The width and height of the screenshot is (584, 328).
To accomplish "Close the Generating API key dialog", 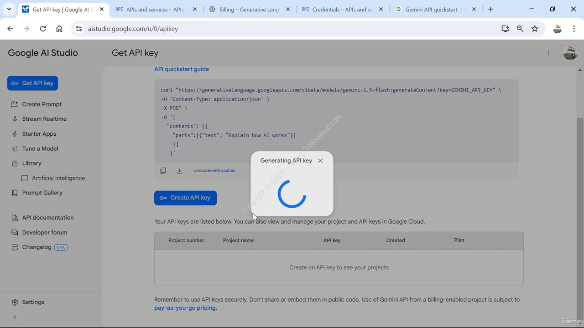I will pos(320,161).
